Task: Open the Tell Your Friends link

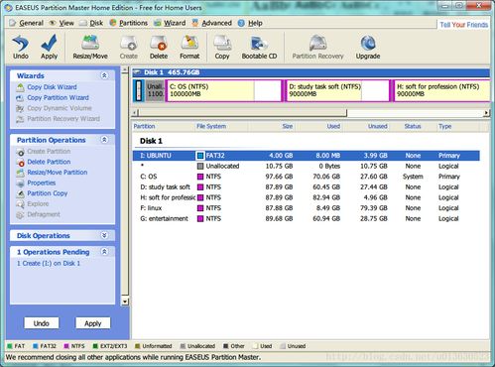Action: tap(464, 25)
